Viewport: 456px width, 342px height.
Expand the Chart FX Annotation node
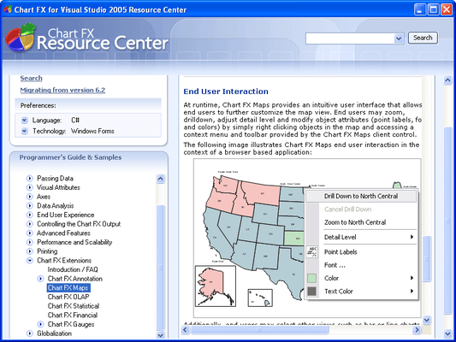click(41, 279)
